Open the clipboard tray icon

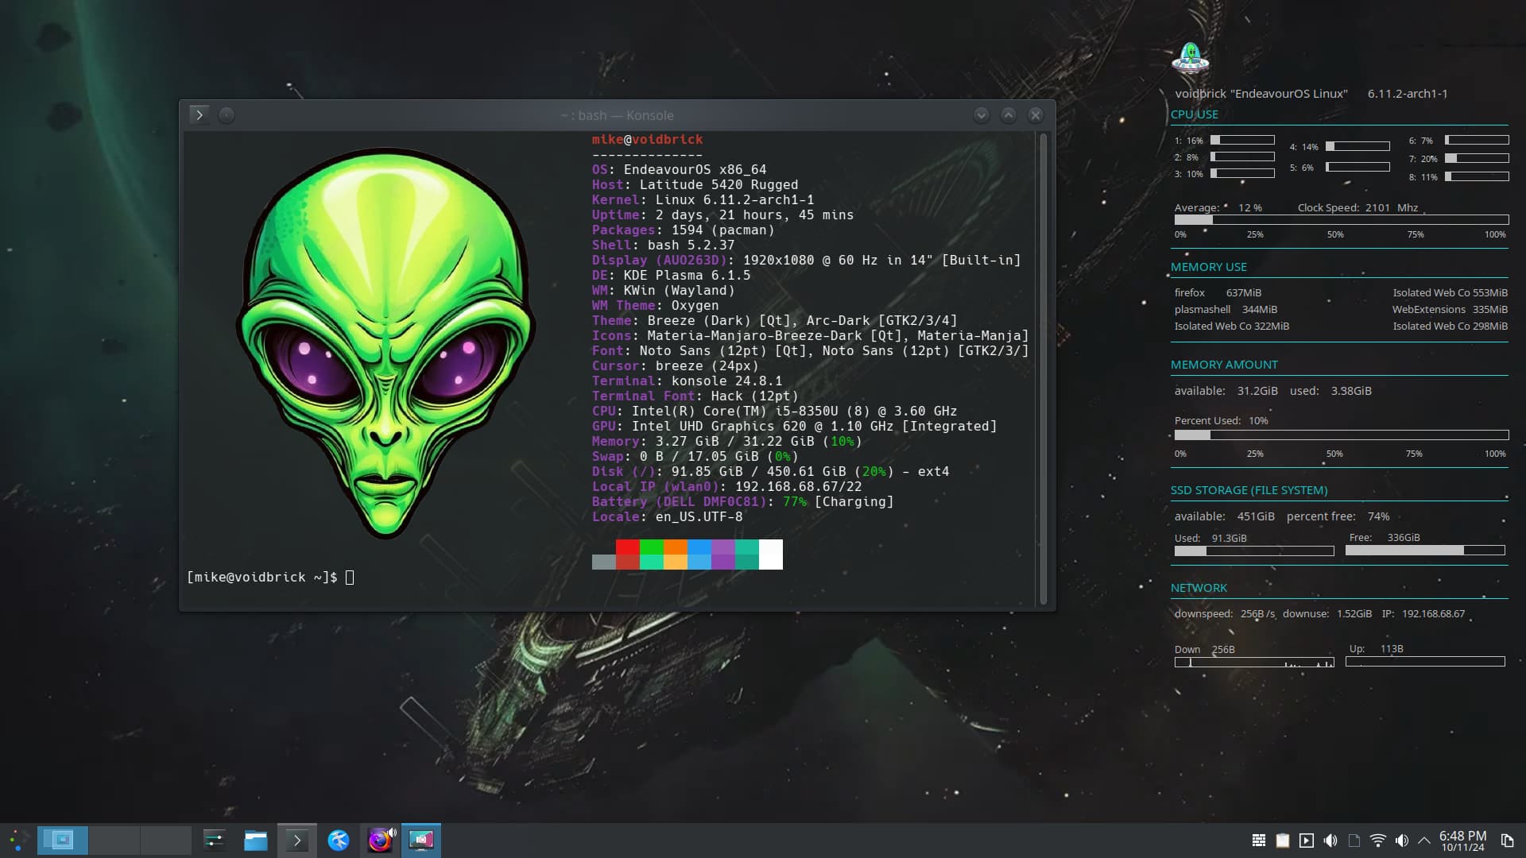[x=1283, y=841]
